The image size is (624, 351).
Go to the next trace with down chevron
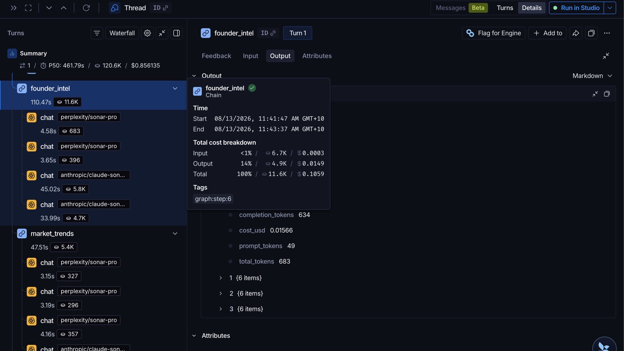pyautogui.click(x=49, y=8)
